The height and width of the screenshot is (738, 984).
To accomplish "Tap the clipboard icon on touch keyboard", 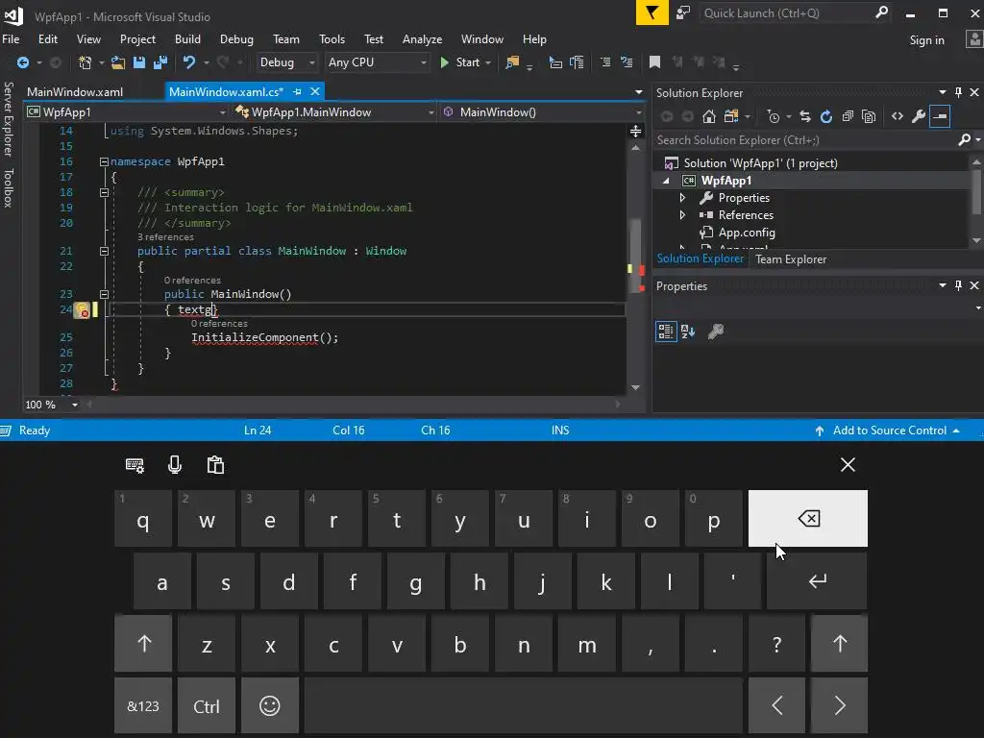I will point(215,465).
